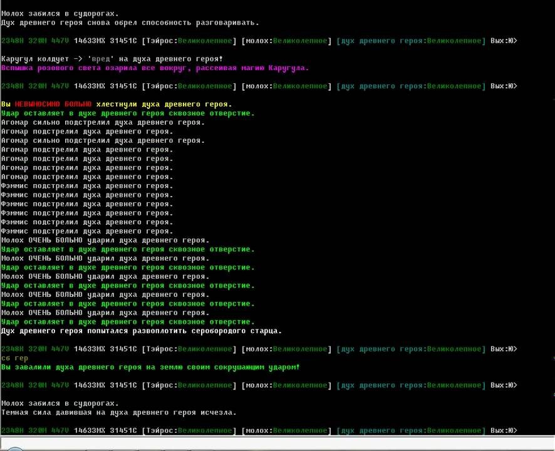Select magenta line 'Вспышка розового света озарила все вокруг'

coord(155,68)
